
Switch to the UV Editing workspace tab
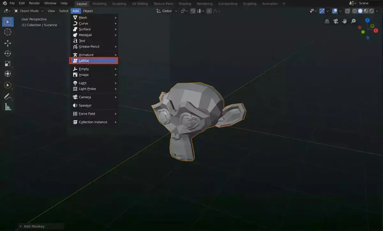140,4
